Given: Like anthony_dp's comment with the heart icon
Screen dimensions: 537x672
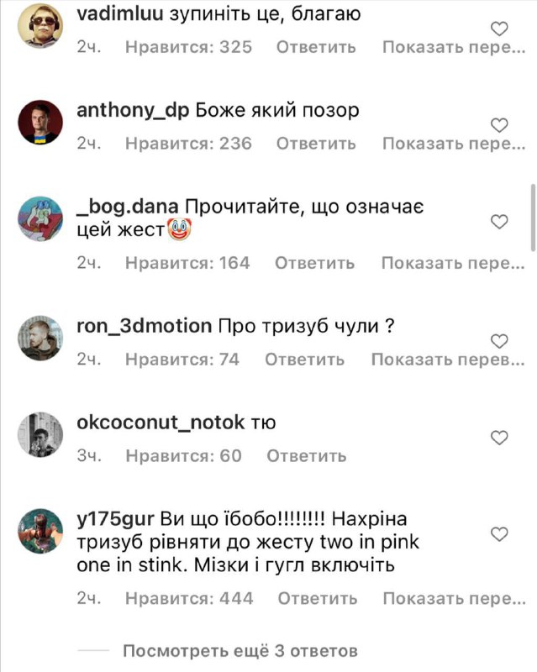Looking at the screenshot, I should pyautogui.click(x=499, y=125).
